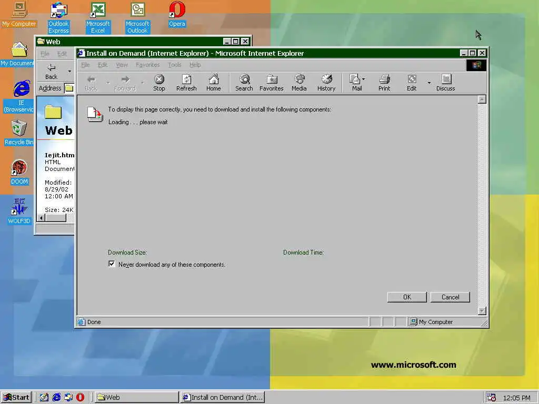Click the Cancel button
This screenshot has height=404, width=539.
(x=450, y=297)
